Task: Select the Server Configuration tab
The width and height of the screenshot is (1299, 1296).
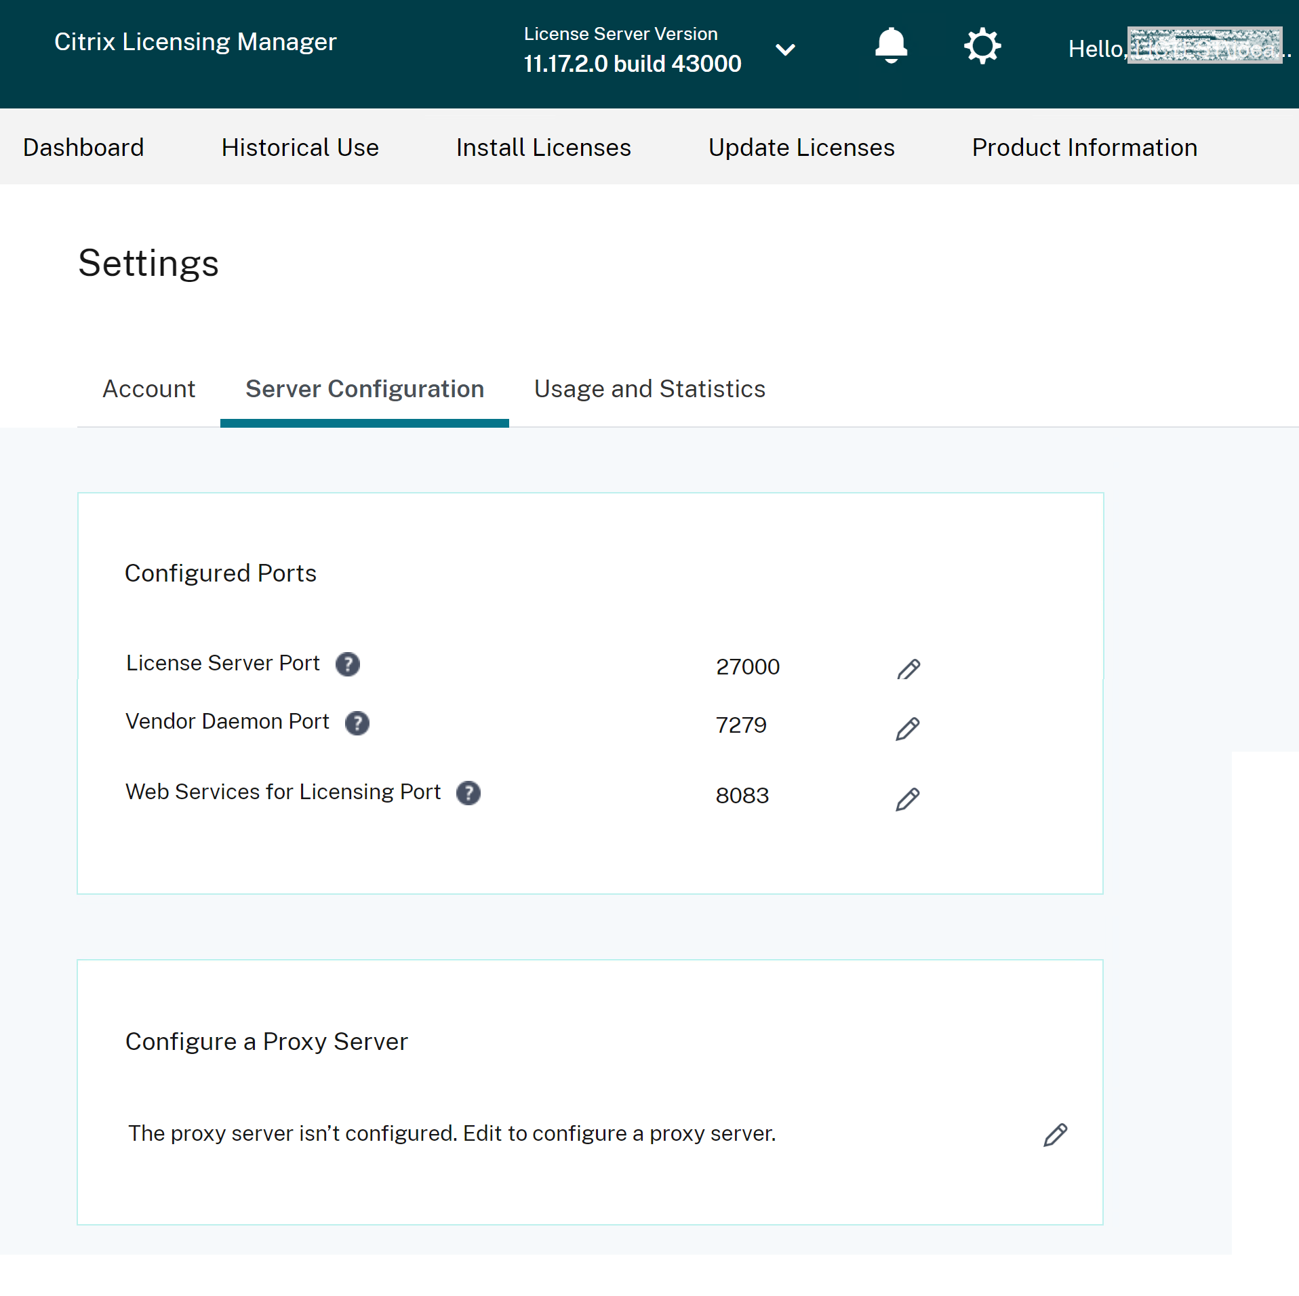Action: pyautogui.click(x=364, y=388)
